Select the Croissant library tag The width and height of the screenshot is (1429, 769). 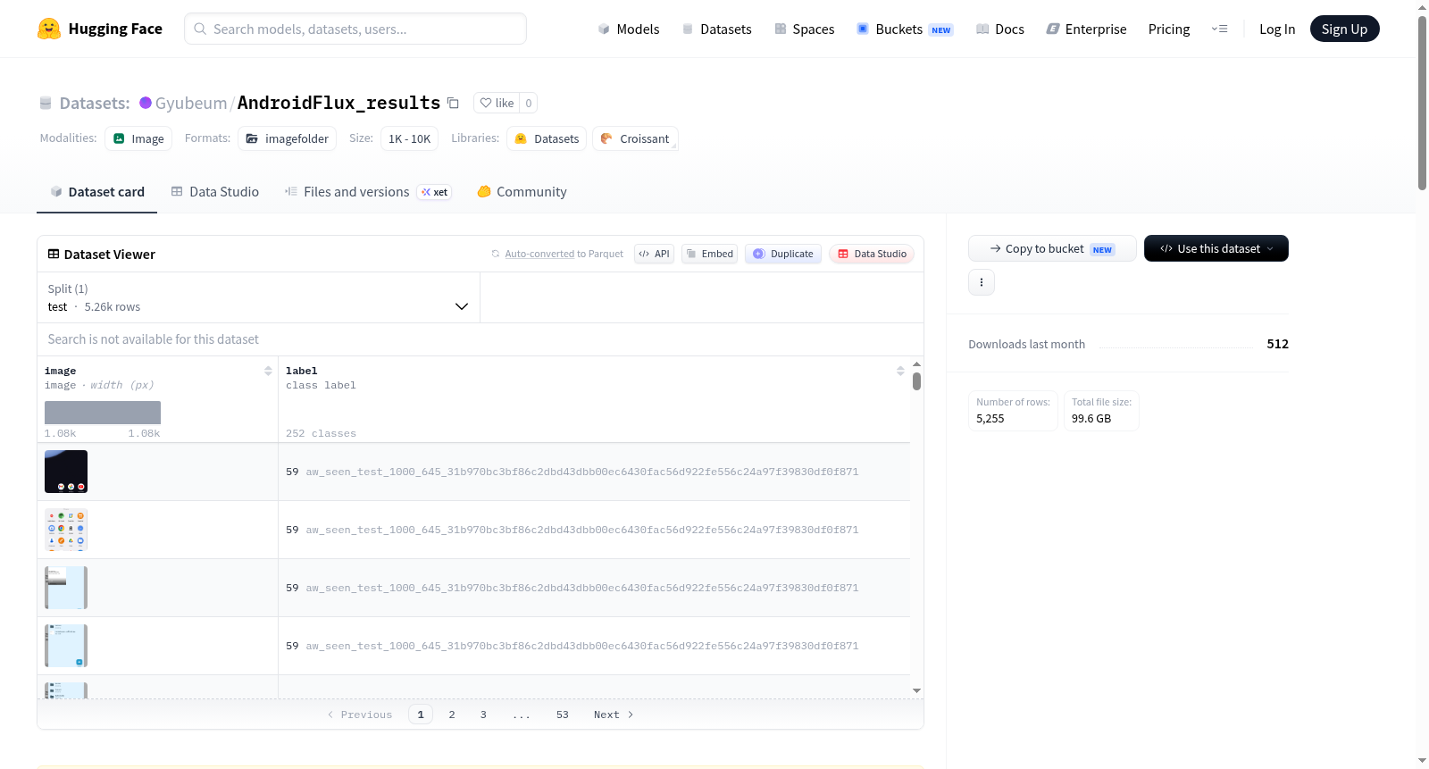pos(635,138)
